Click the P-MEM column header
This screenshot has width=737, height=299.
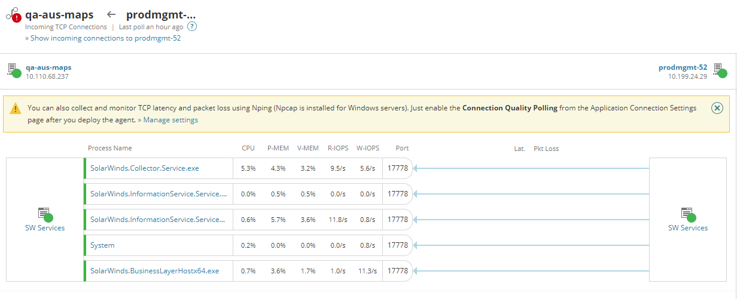tap(278, 148)
